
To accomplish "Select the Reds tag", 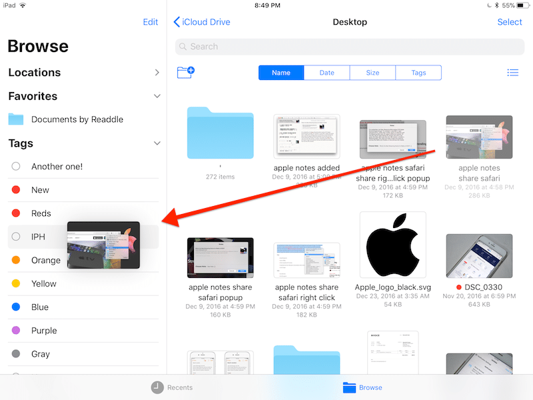I will [x=16, y=213].
